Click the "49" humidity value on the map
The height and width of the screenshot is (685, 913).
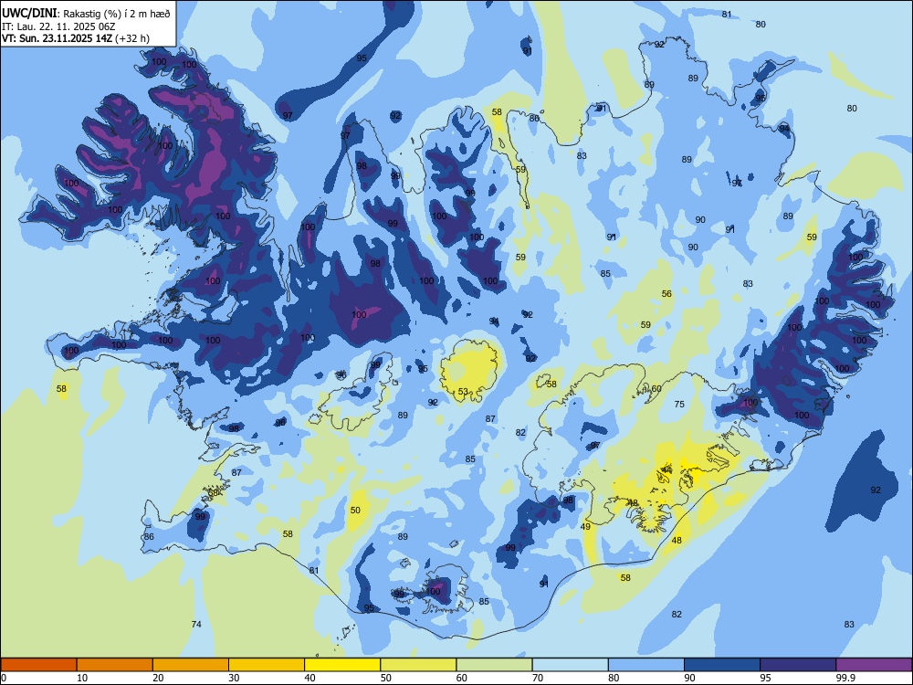coord(585,527)
